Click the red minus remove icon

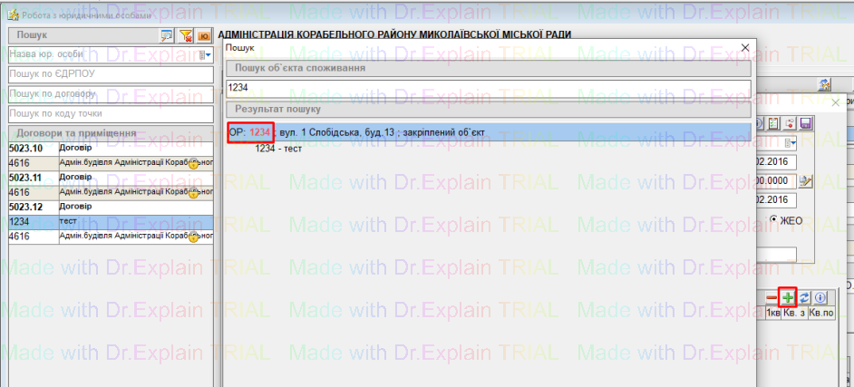point(772,297)
